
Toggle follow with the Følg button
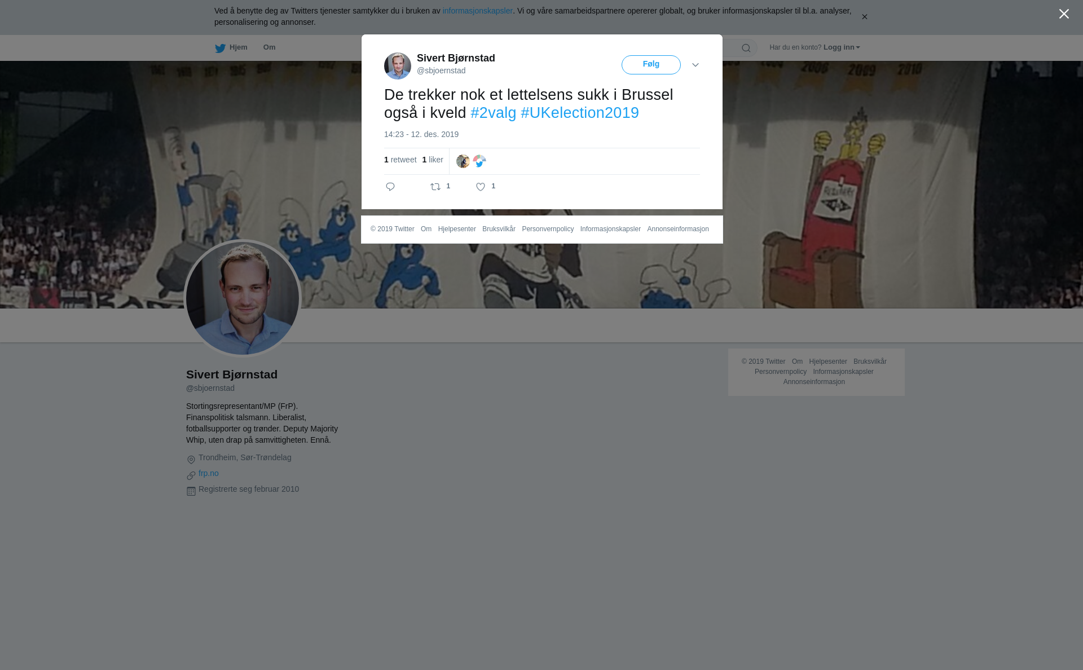click(651, 65)
